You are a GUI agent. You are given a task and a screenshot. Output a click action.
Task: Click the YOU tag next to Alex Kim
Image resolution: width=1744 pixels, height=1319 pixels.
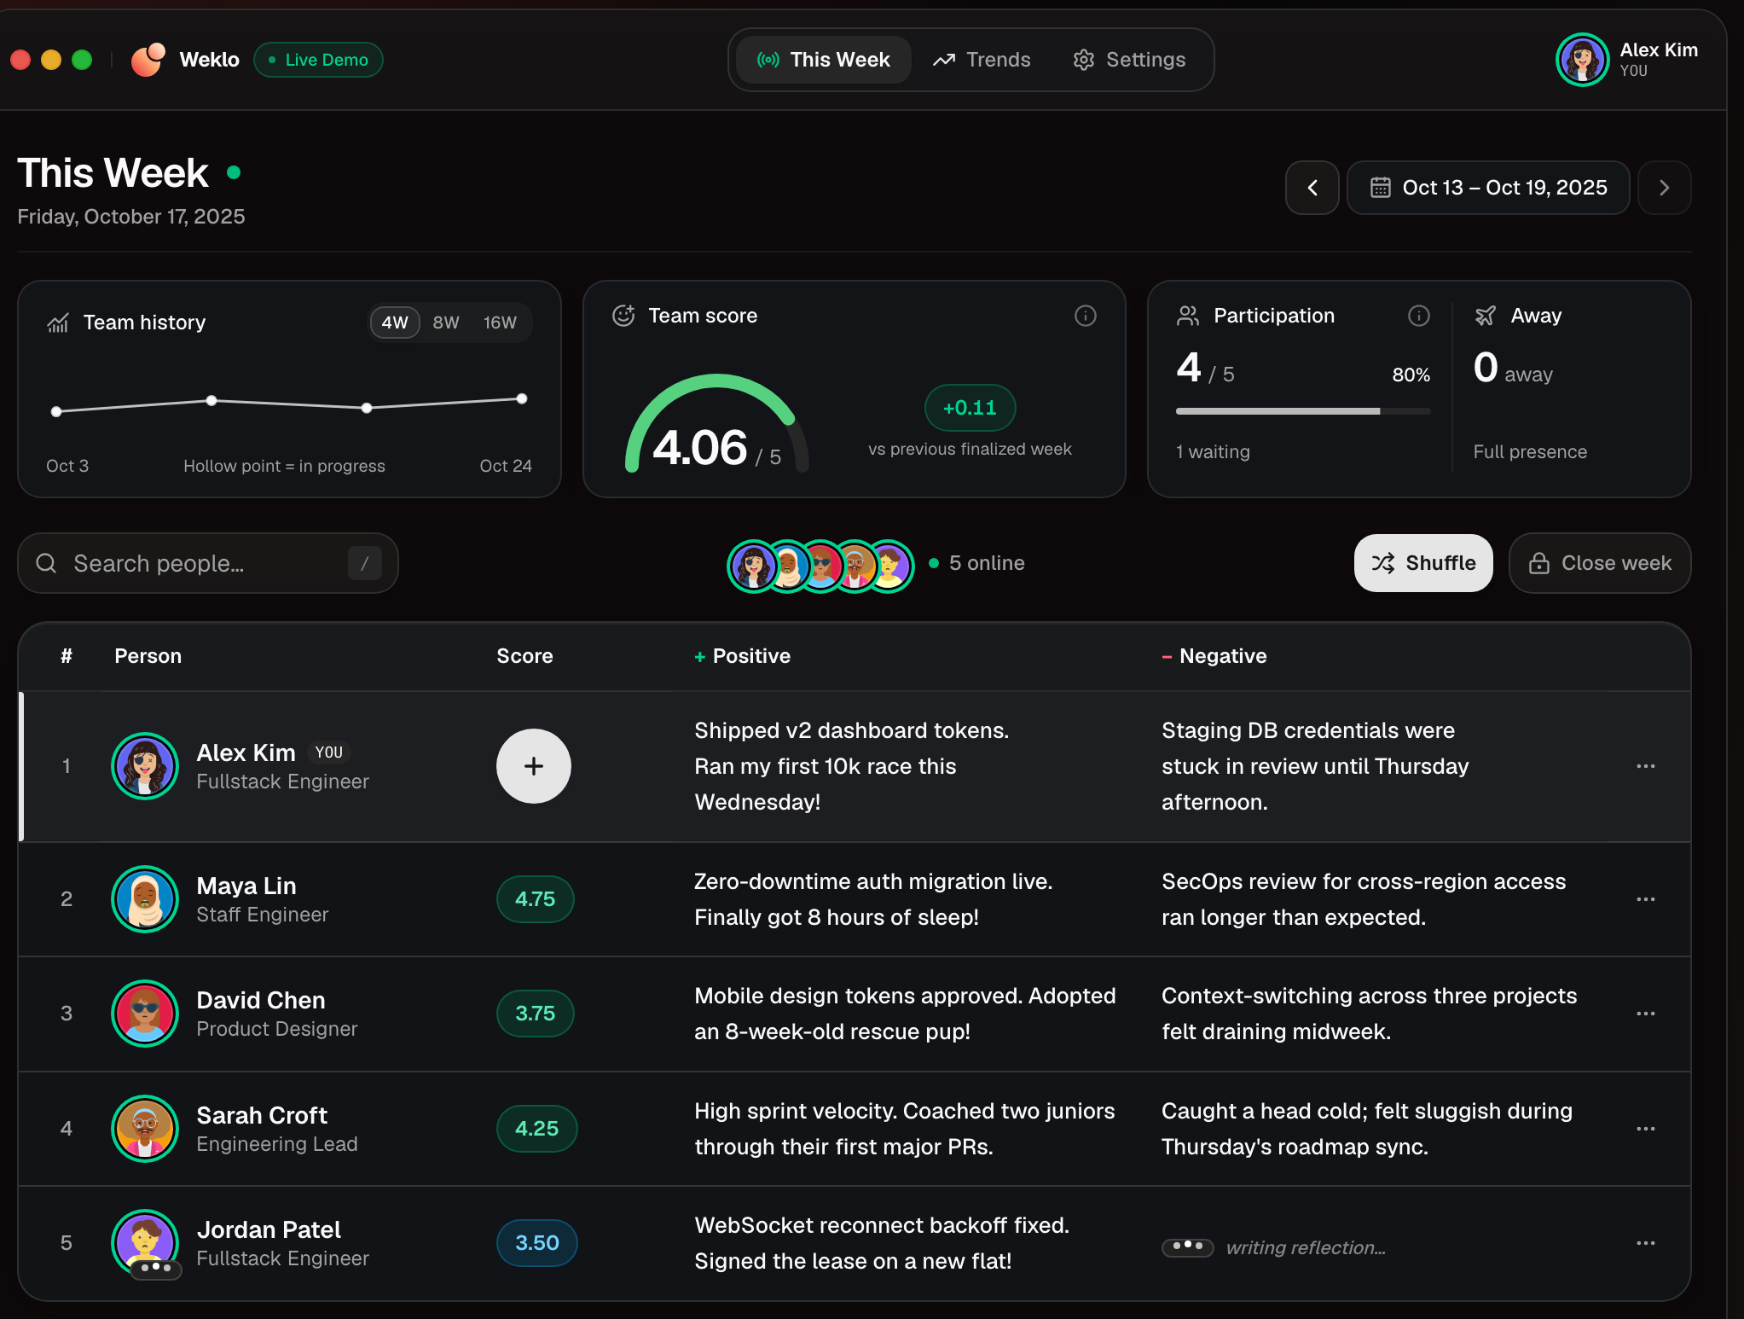(x=328, y=752)
